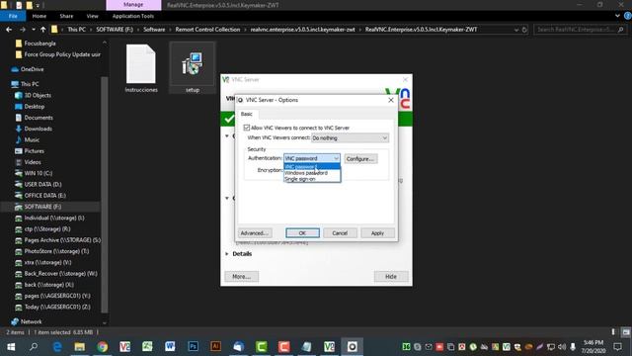The height and width of the screenshot is (356, 632).
Task: Click Hide in VNC Server window
Action: 391,277
